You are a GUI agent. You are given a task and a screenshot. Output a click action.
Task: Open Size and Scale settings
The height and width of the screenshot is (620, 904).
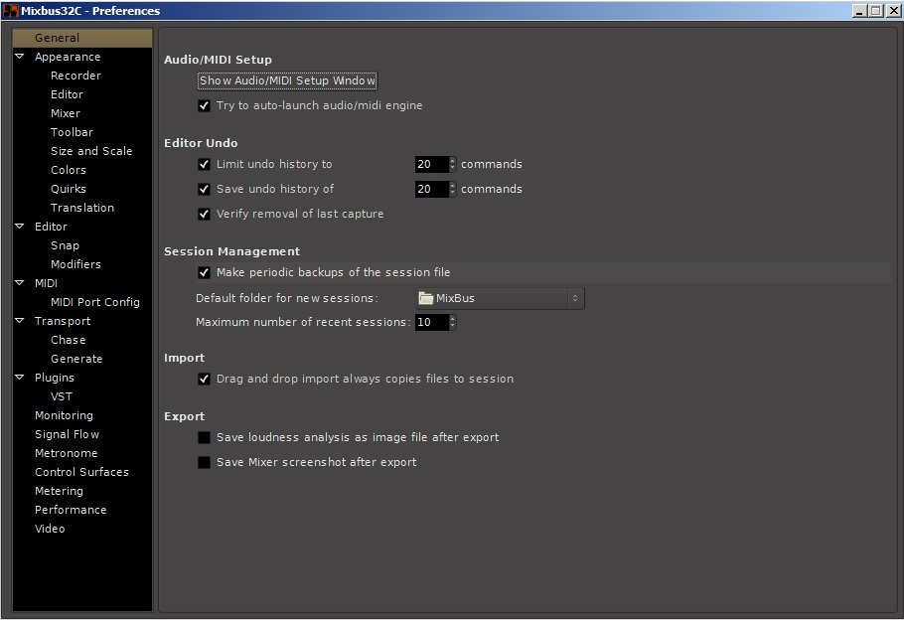click(x=91, y=151)
